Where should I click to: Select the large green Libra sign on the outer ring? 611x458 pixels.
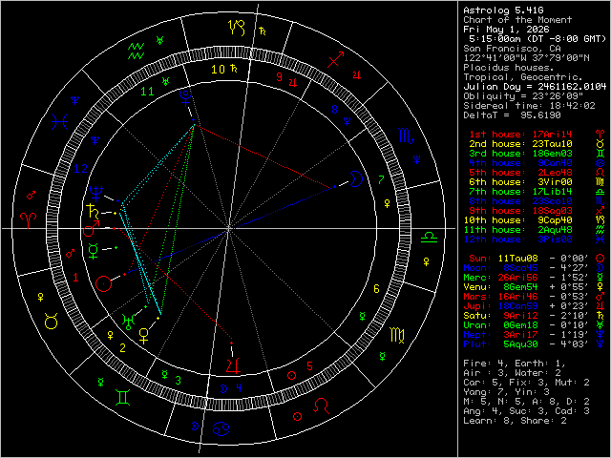coord(429,238)
